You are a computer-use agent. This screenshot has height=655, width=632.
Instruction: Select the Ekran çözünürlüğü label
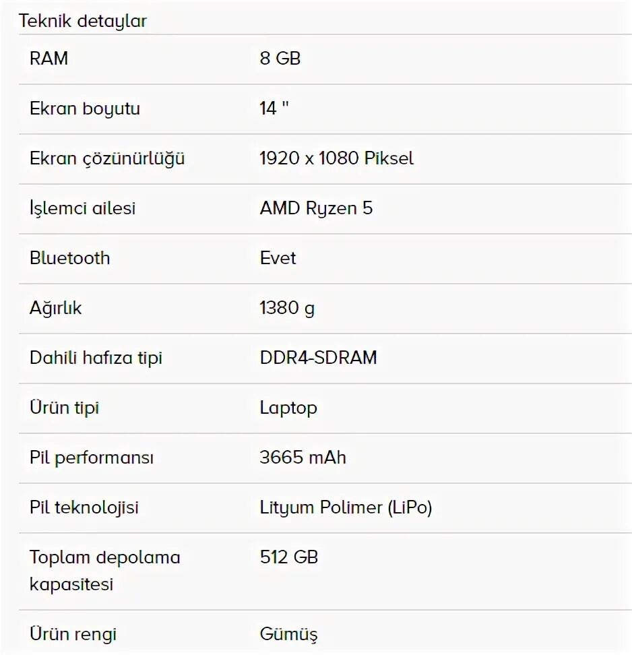coord(107,159)
